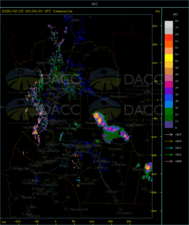Image resolution: width=189 pixels, height=225 pixels.
Task: Click the L.Huarpes place label
Action: pyautogui.click(x=119, y=165)
